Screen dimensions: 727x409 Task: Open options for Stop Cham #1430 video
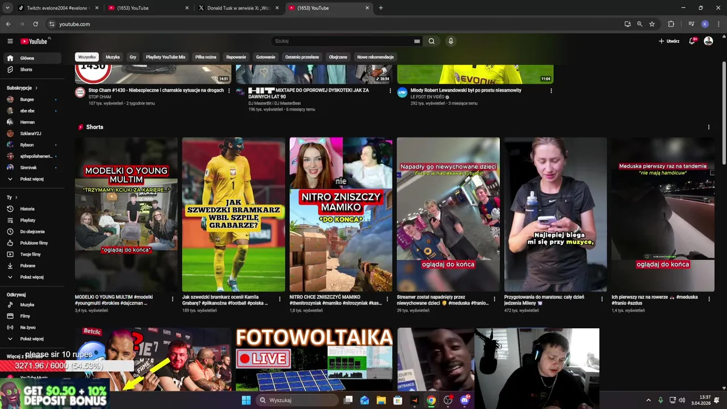(229, 90)
